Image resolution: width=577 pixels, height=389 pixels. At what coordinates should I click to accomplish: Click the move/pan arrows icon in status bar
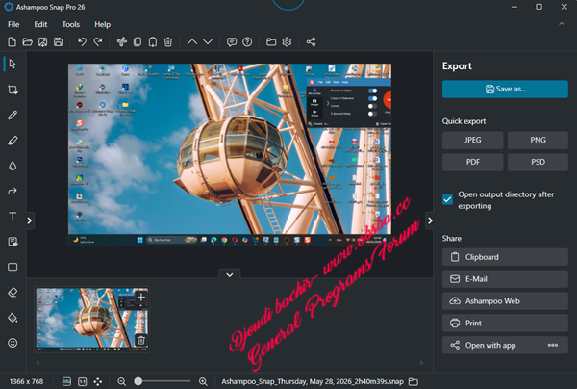click(x=98, y=382)
